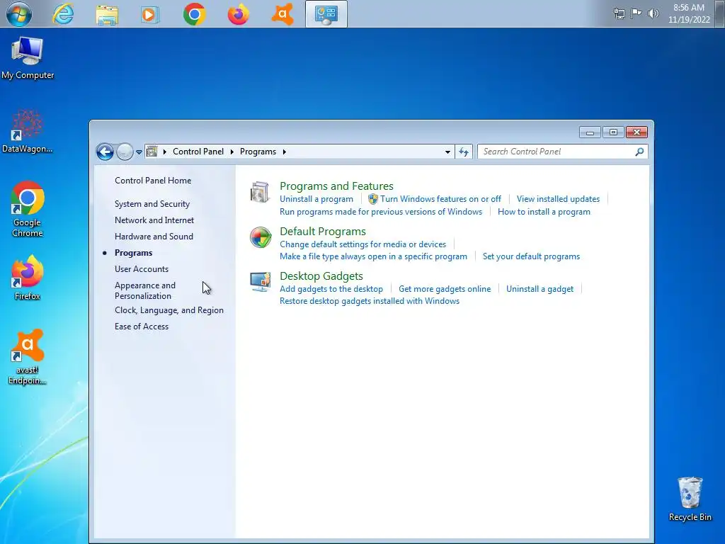Go to Clock, Language, and Region
This screenshot has width=725, height=544.
pos(169,310)
